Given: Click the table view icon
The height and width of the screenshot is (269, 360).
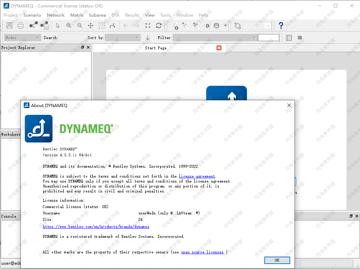Looking at the screenshot, I should click(289, 38).
